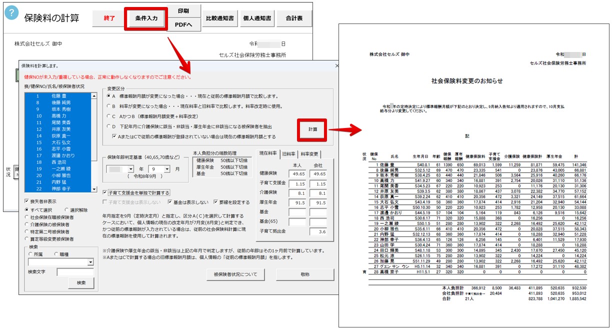Click the 検索 button under search text

[x=81, y=283]
